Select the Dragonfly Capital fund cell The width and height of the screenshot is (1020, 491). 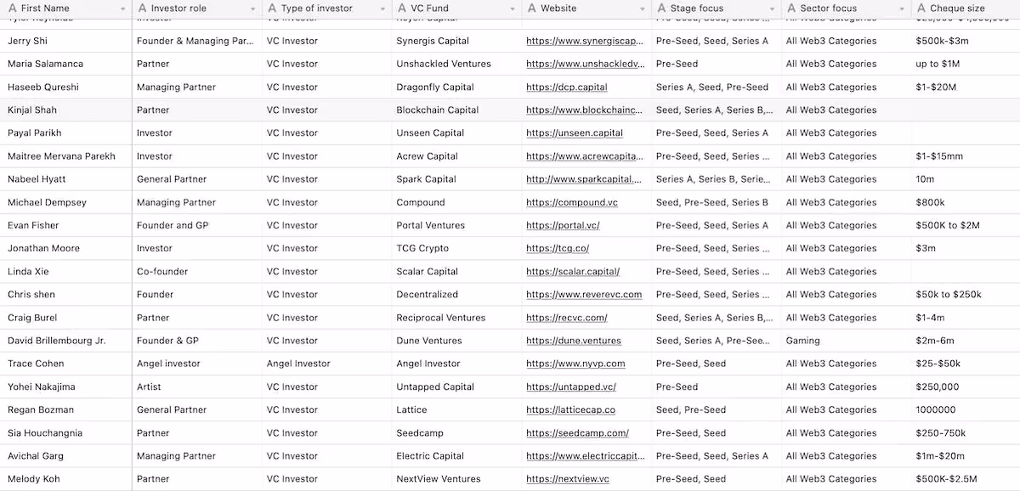[x=456, y=87]
